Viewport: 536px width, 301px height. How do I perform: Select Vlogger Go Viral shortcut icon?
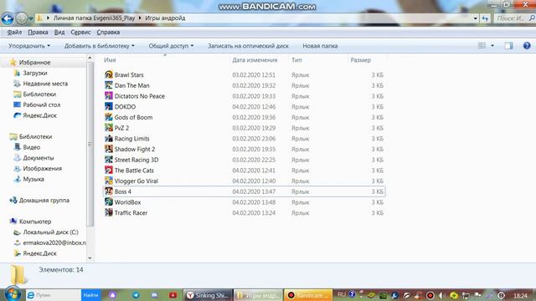click(109, 181)
